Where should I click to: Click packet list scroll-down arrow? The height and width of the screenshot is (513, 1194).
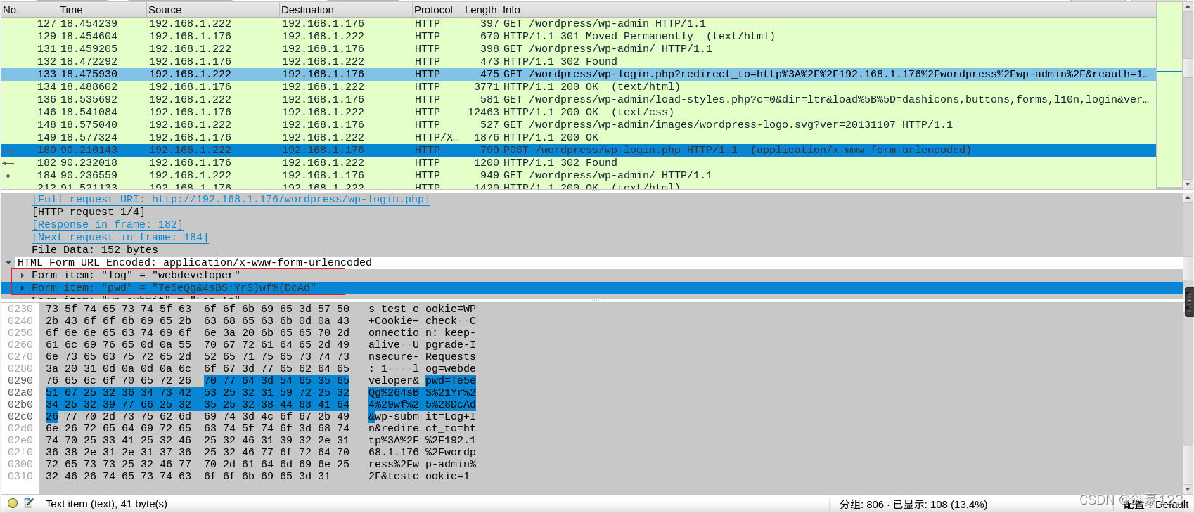click(1188, 184)
